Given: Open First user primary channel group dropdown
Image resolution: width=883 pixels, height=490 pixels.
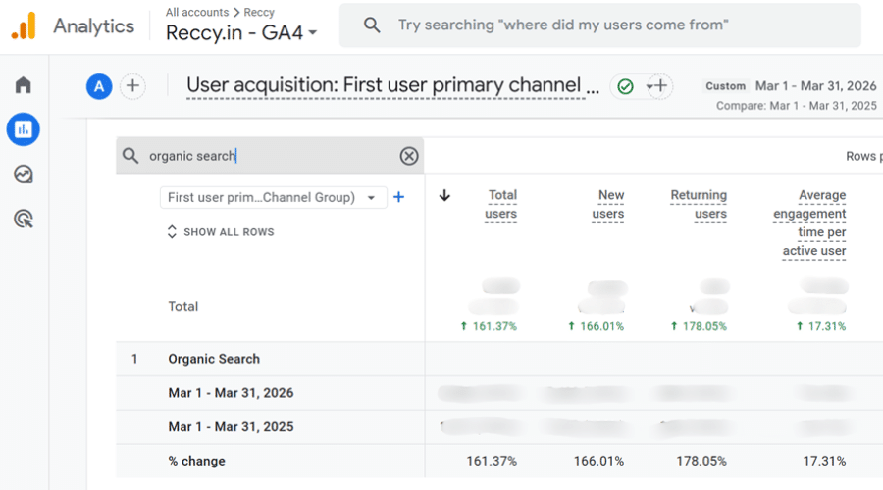Looking at the screenshot, I should point(273,197).
